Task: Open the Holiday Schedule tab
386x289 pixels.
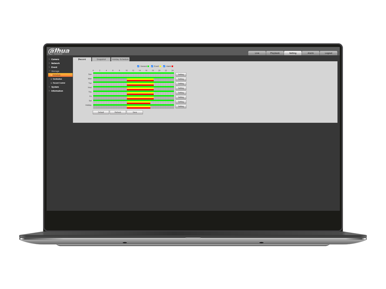Action: click(120, 59)
